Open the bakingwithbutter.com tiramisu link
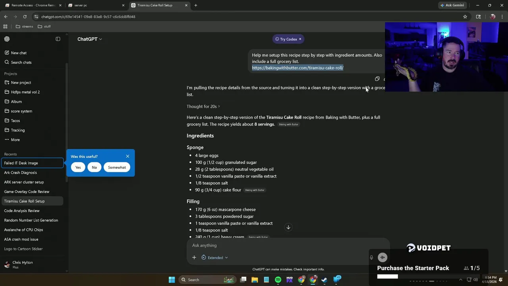Viewport: 508px width, 286px height. pos(298,68)
